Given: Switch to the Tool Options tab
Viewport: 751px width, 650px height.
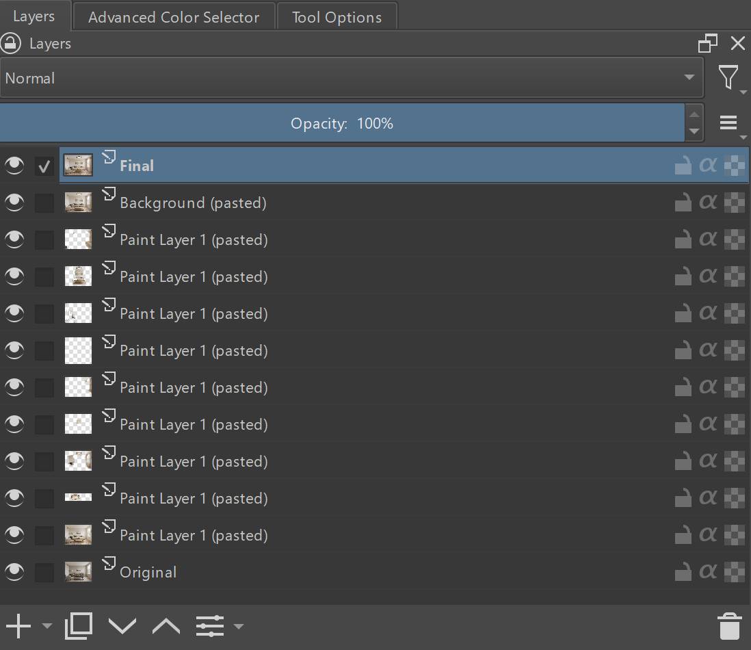Looking at the screenshot, I should 337,17.
